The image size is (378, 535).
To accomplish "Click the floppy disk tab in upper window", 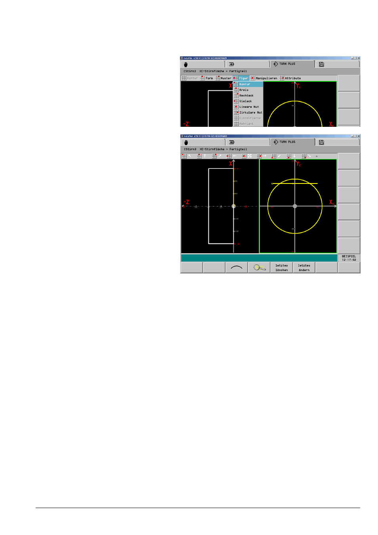I will click(x=337, y=64).
